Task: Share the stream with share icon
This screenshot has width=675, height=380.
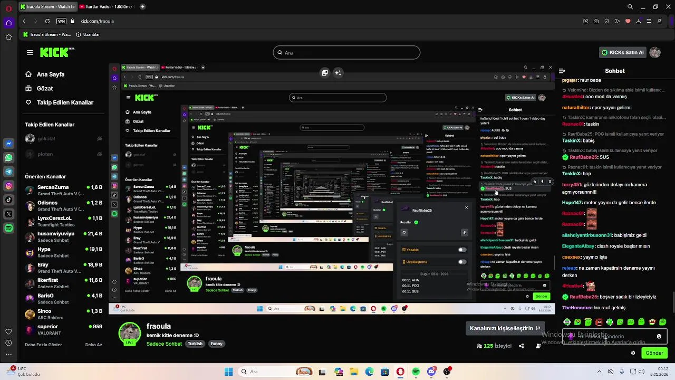Action: coord(522,346)
